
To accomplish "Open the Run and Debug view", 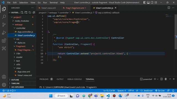I will coord(4,33).
